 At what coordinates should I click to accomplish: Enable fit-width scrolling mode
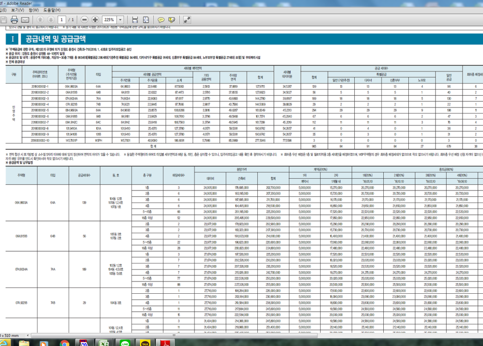point(135,20)
